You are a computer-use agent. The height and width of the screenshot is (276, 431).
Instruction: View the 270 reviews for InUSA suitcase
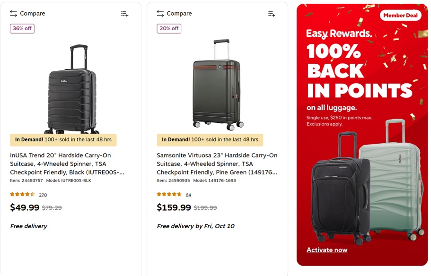point(43,195)
